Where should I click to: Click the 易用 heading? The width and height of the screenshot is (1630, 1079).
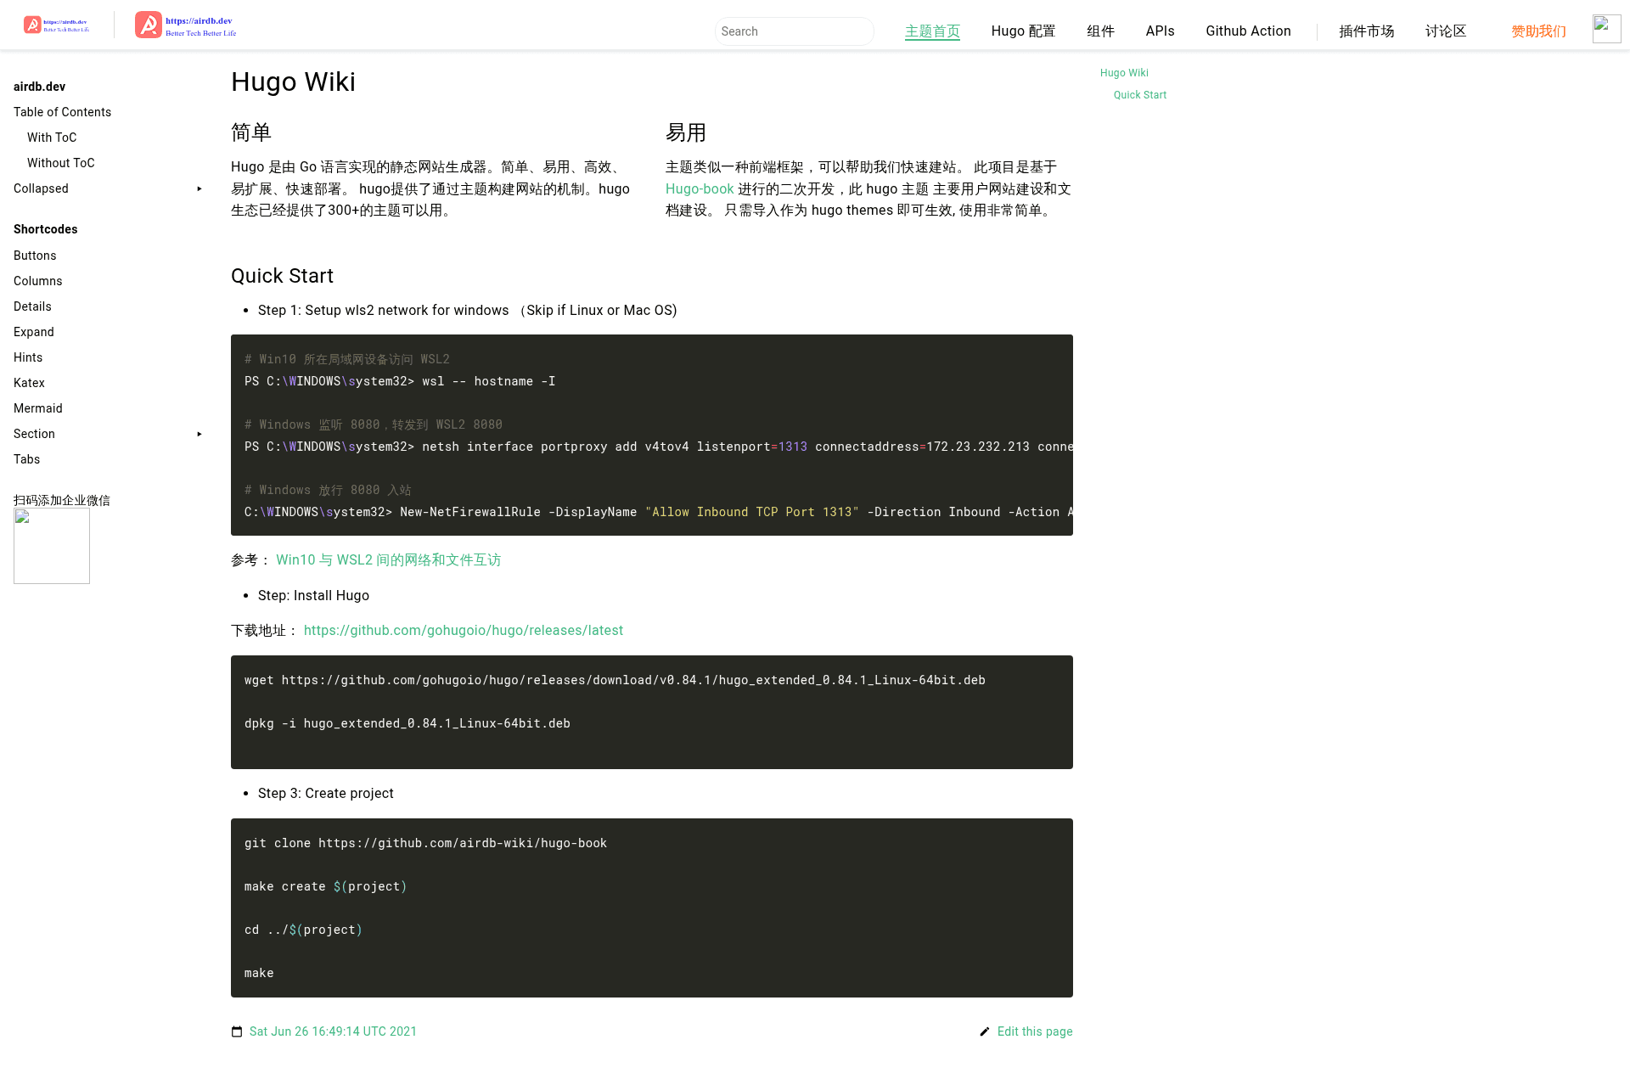(x=686, y=132)
